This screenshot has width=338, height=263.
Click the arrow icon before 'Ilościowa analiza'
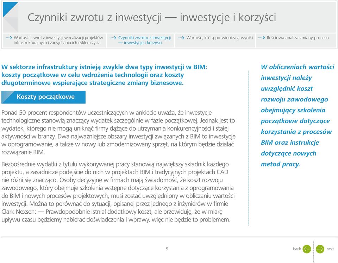(x=262, y=38)
